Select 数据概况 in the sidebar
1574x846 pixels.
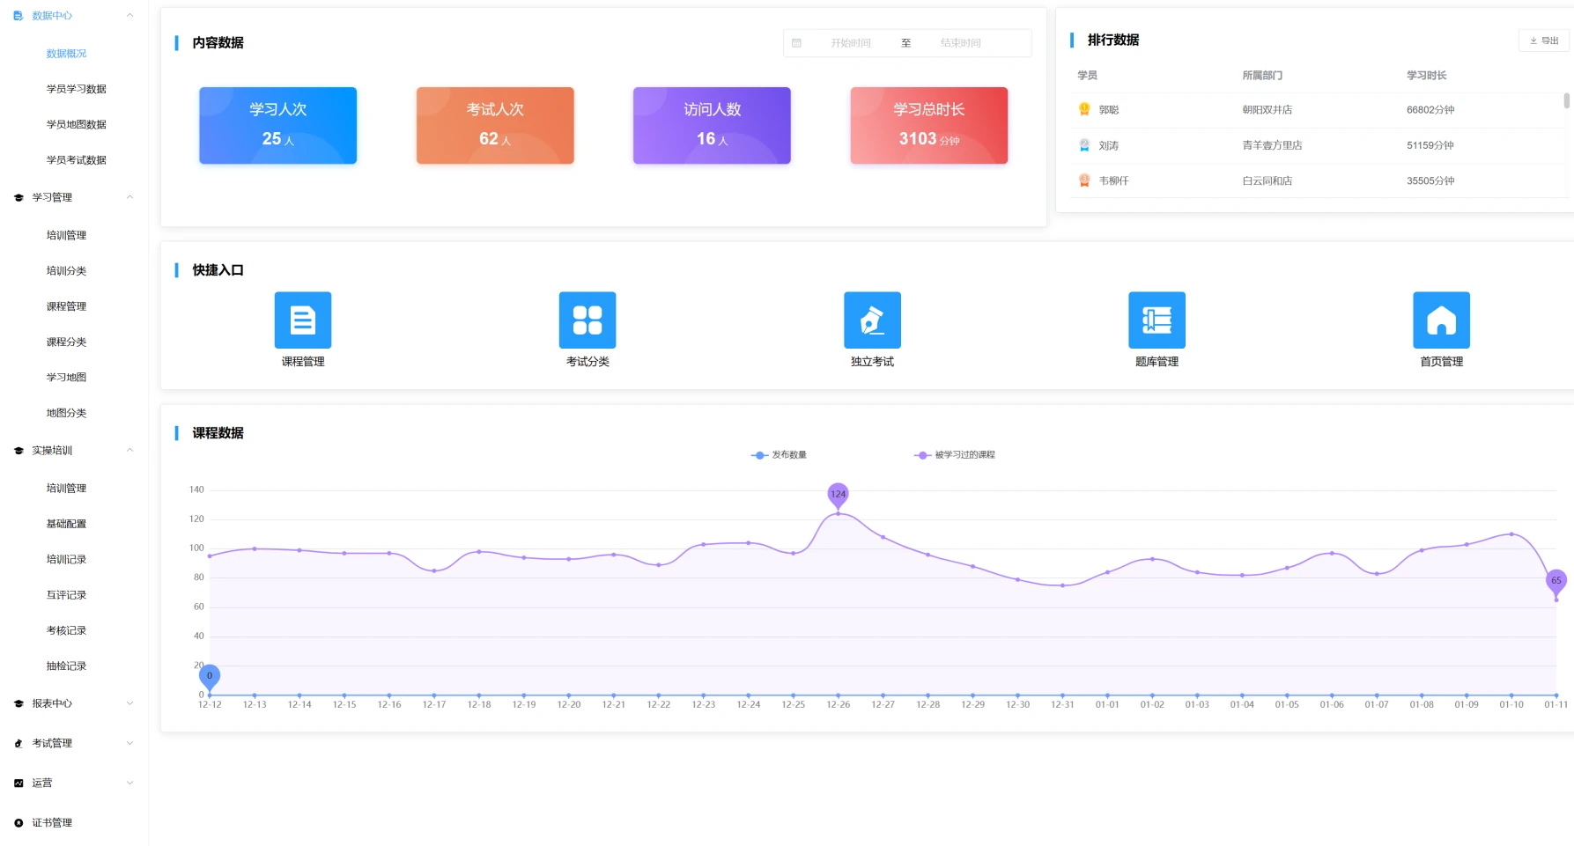point(66,54)
